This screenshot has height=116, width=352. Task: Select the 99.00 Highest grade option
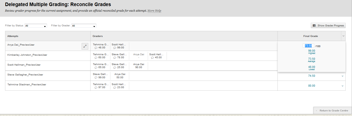click(312, 52)
